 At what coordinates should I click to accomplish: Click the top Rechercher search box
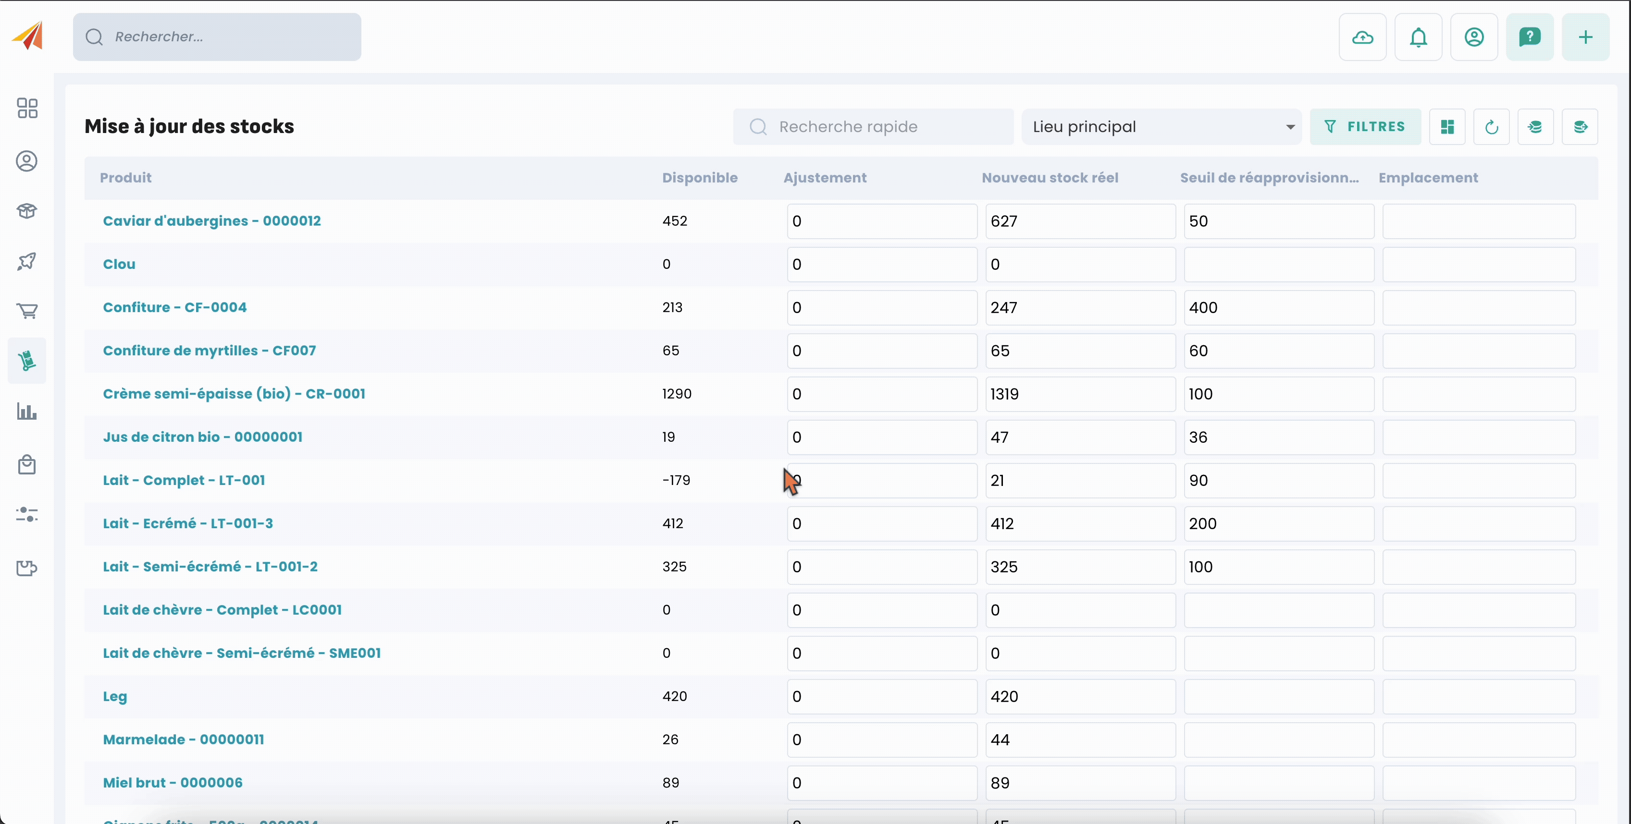pos(217,37)
